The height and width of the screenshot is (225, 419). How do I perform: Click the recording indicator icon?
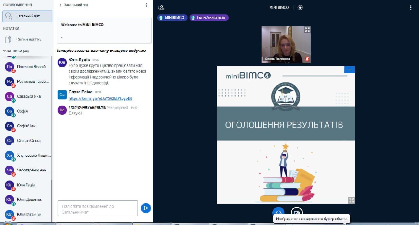point(300,8)
